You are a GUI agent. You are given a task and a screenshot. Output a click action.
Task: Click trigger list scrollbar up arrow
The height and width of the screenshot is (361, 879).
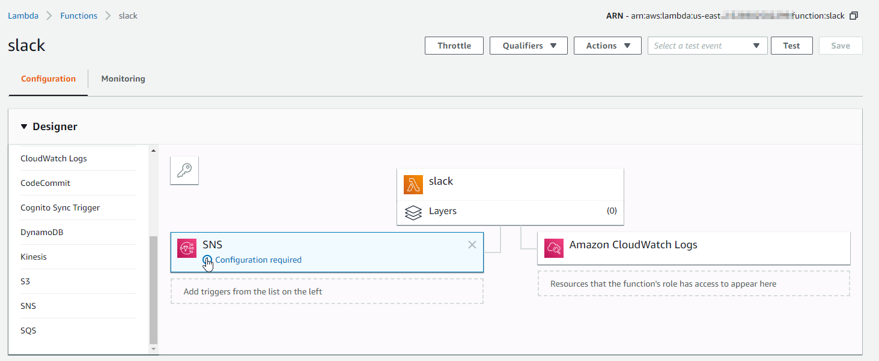tap(153, 151)
